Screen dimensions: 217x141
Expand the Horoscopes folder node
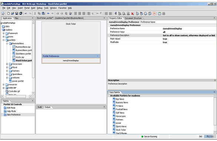(7, 64)
